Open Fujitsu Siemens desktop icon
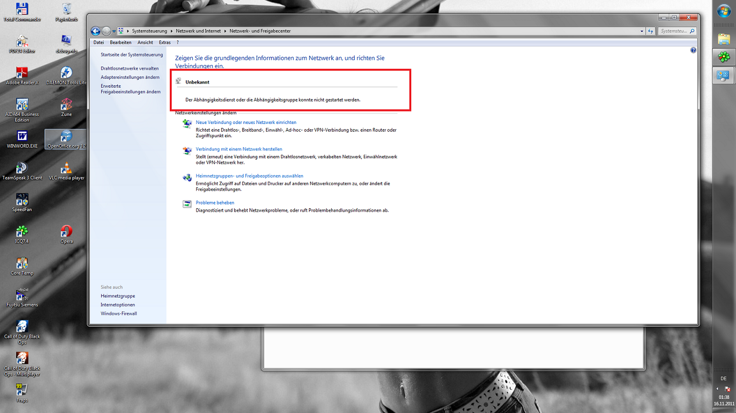736x413 pixels. tap(22, 298)
